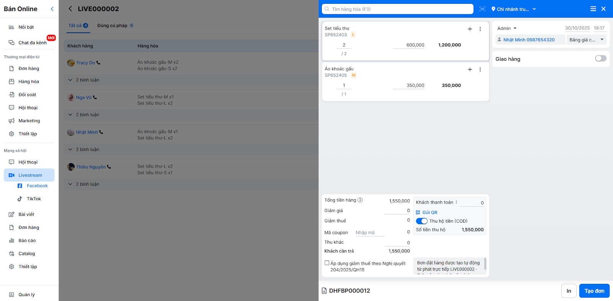Image resolution: width=613 pixels, height=301 pixels.
Task: Click phone icon next to Tracy Do
Action: coord(98,63)
